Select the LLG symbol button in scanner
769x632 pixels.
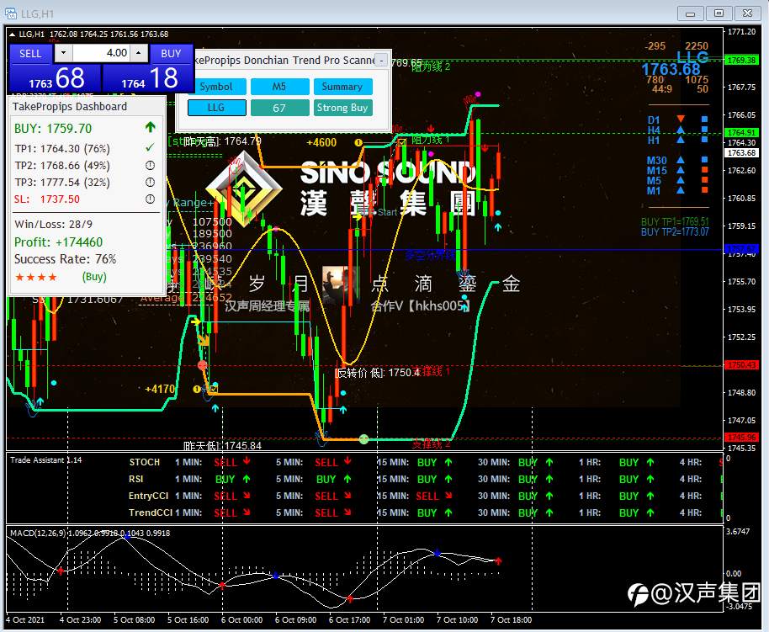(216, 108)
